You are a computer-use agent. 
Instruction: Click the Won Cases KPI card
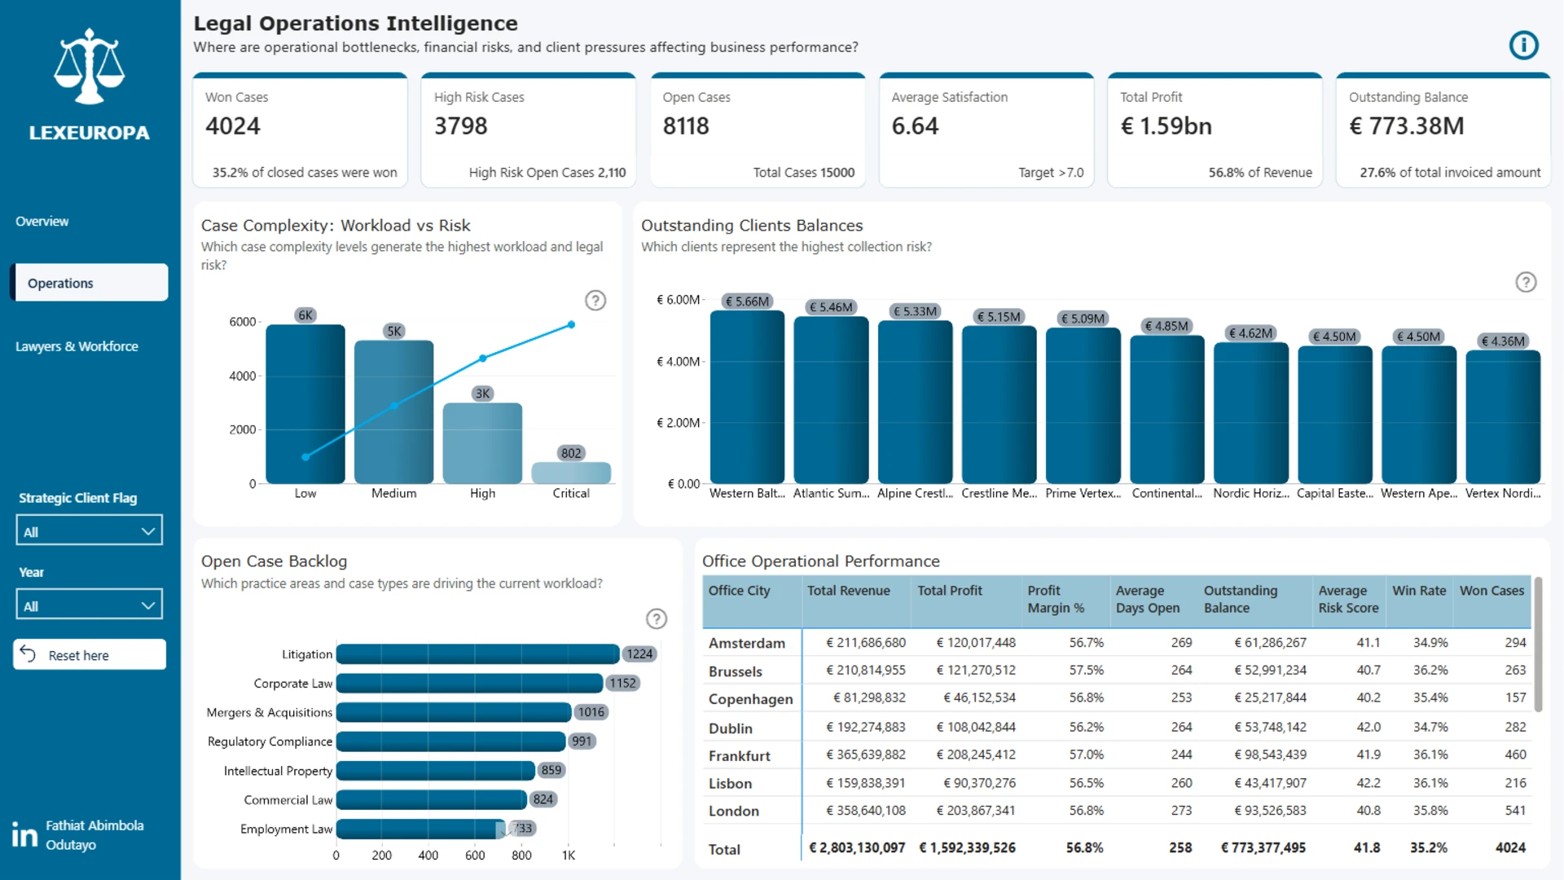tap(300, 130)
